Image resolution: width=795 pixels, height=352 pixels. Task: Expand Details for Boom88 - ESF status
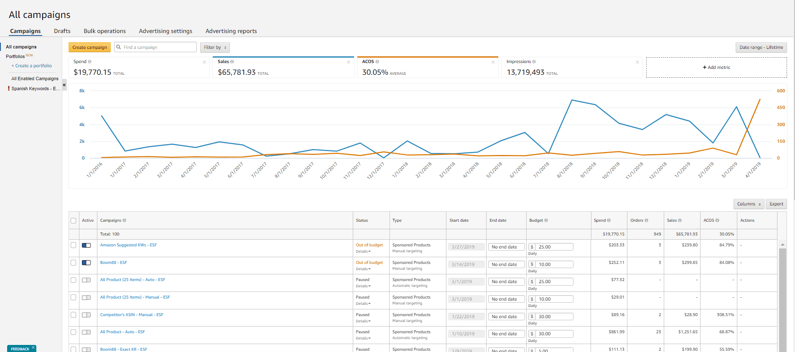(363, 269)
